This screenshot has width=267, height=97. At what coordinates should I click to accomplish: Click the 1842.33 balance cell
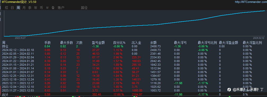[x=155, y=65]
